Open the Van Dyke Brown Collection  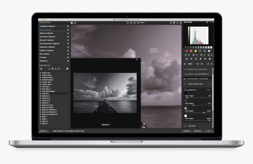point(49,44)
